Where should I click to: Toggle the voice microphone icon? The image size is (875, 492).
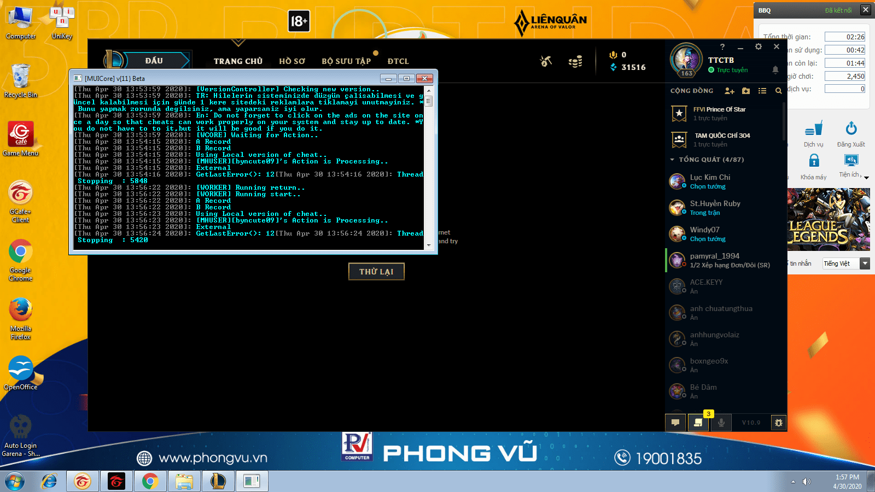click(721, 423)
